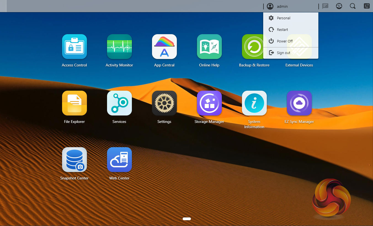The width and height of the screenshot is (373, 226).
Task: Click Sign out in the account menu
Action: coord(291,53)
